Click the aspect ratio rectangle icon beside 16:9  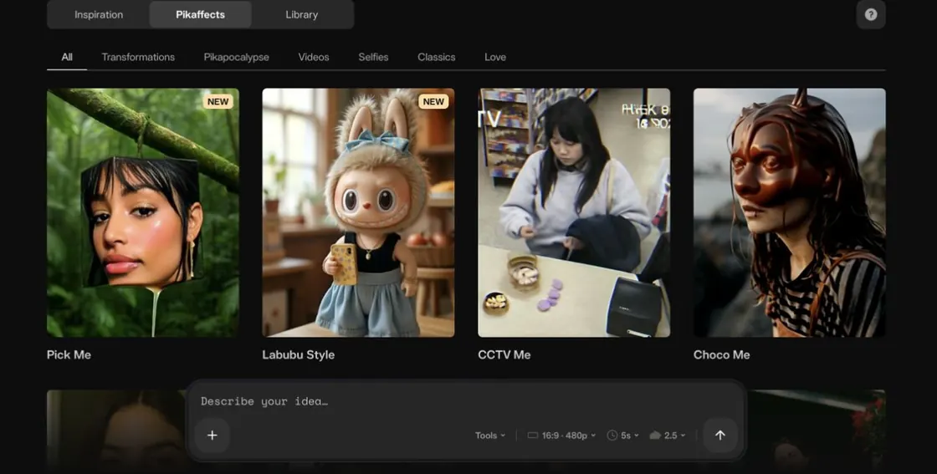pos(532,436)
